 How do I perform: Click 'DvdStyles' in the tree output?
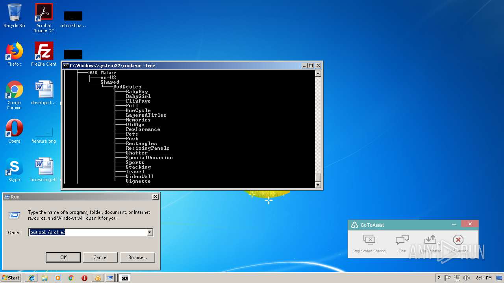127,87
